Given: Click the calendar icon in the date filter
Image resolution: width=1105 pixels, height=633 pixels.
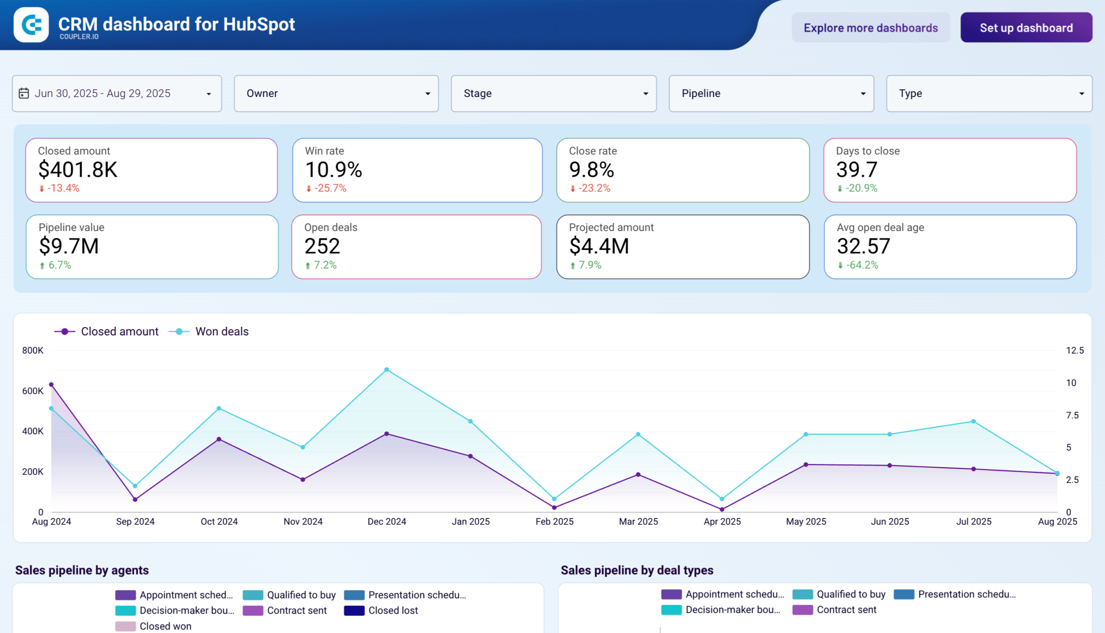Looking at the screenshot, I should click(24, 93).
